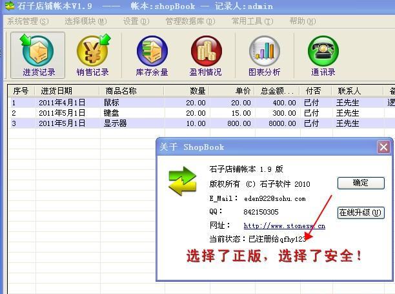Open the 系统管理 menu
The width and height of the screenshot is (395, 294).
[x=27, y=21]
